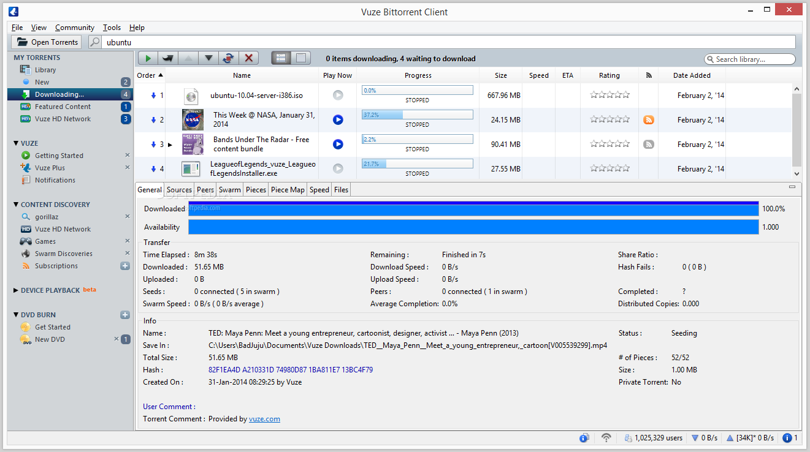810x452 pixels.
Task: Add a subscription with the plus button beside Subscriptions
Action: click(x=125, y=266)
